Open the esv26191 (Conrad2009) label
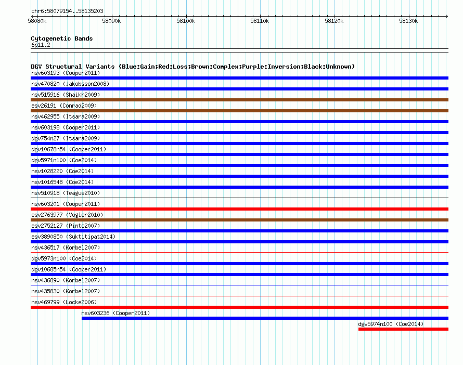Screen dimensions: 463x365 64,106
